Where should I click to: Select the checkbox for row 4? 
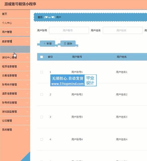(x=42, y=140)
